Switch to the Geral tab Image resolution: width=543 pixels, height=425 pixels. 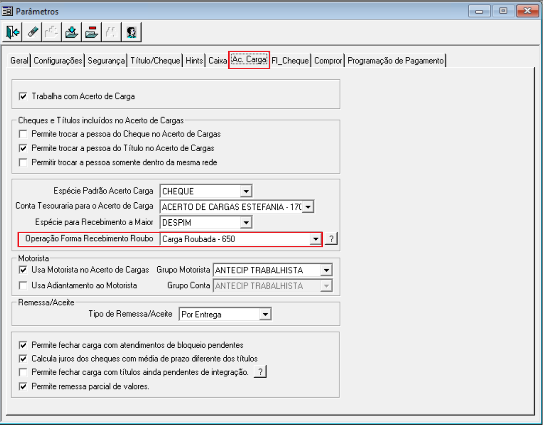(x=19, y=61)
